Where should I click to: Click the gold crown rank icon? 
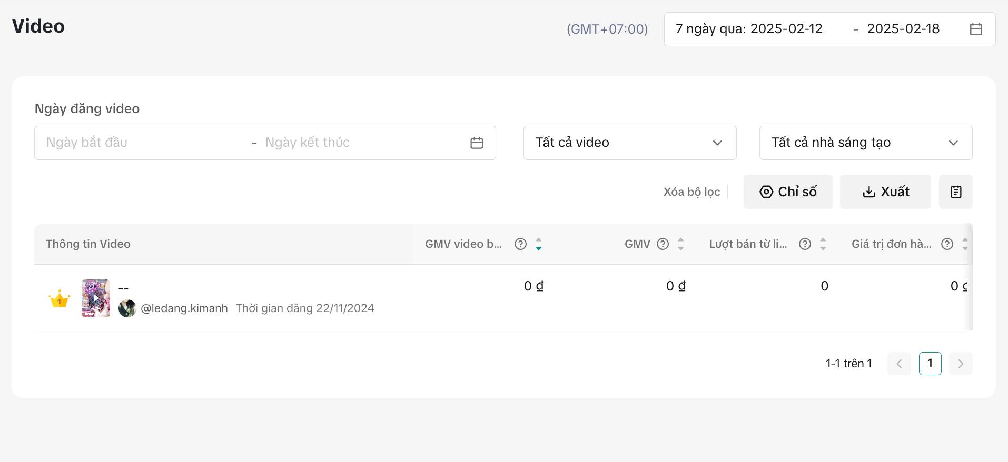pos(59,298)
